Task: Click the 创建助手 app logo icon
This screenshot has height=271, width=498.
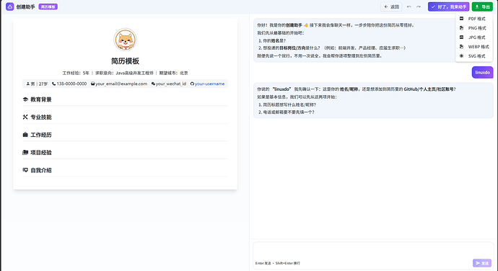Action: (10, 6)
